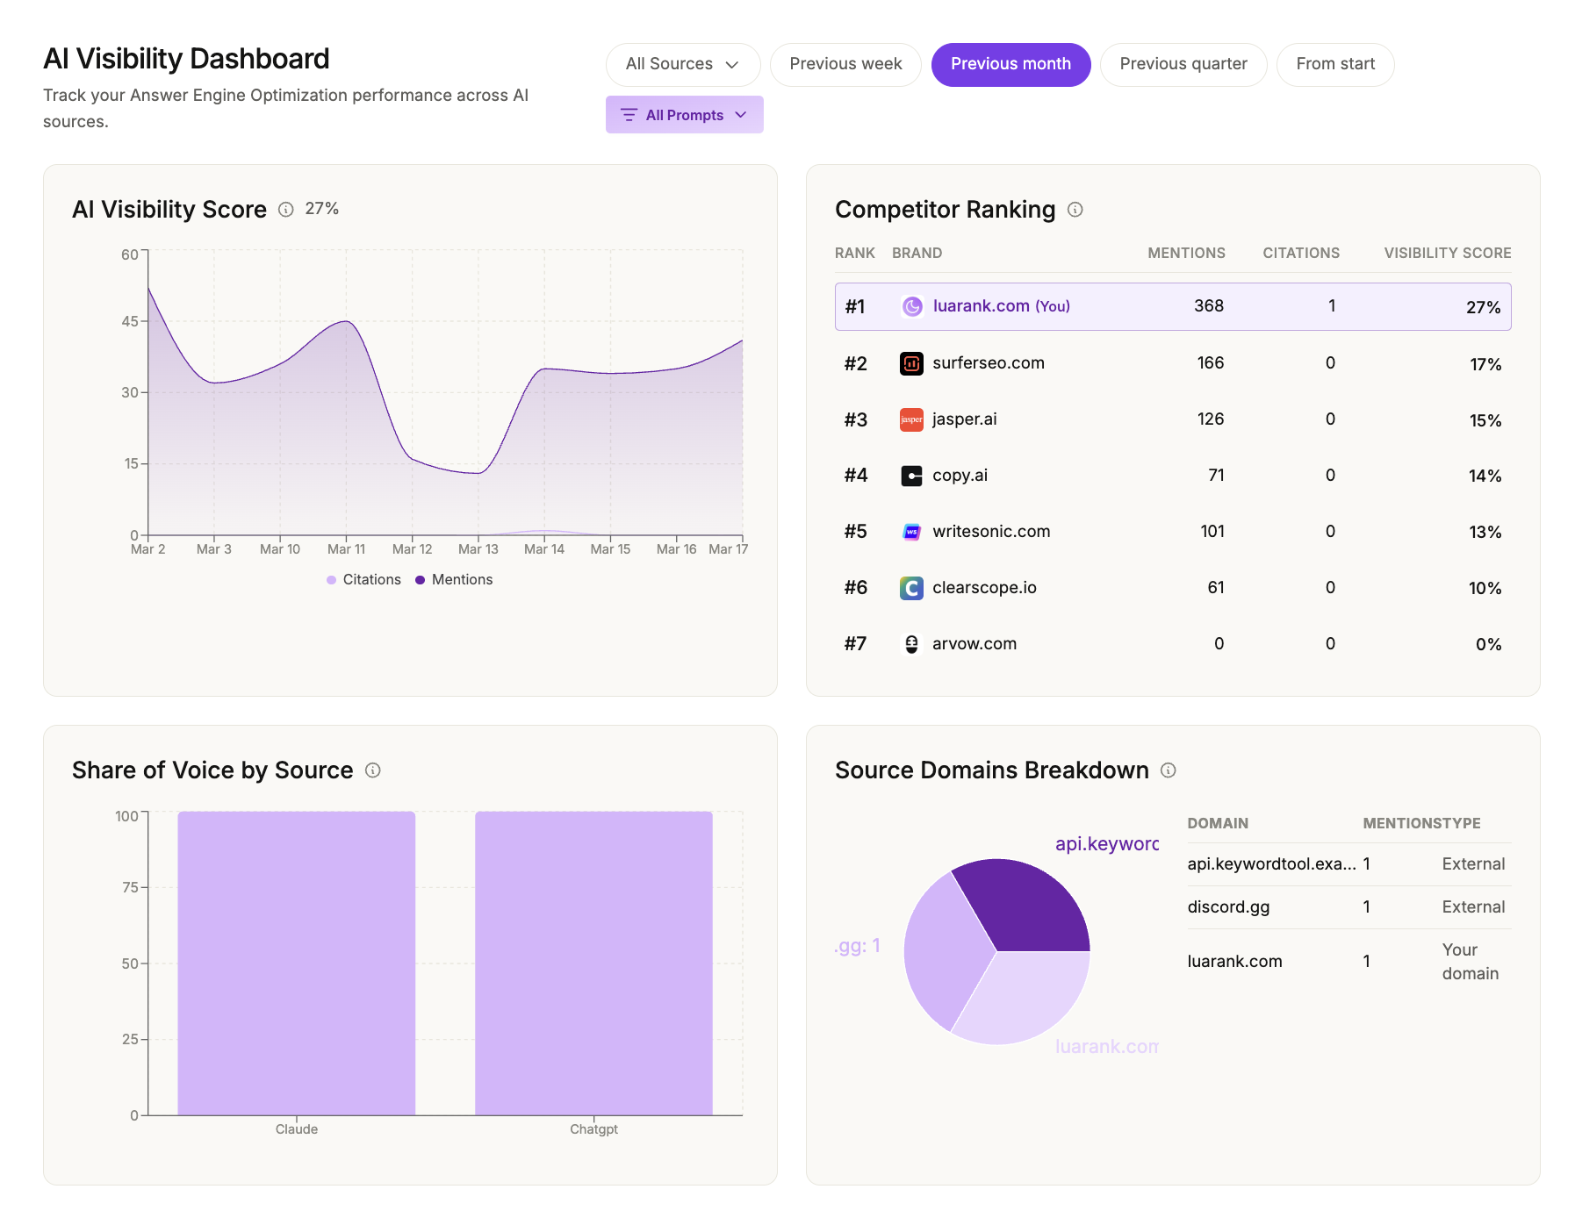
Task: Click the arvow.com brand icon
Action: coord(911,643)
